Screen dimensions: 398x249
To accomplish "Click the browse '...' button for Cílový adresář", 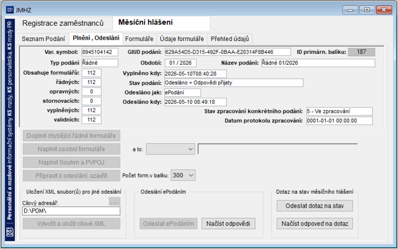I will [114, 202].
